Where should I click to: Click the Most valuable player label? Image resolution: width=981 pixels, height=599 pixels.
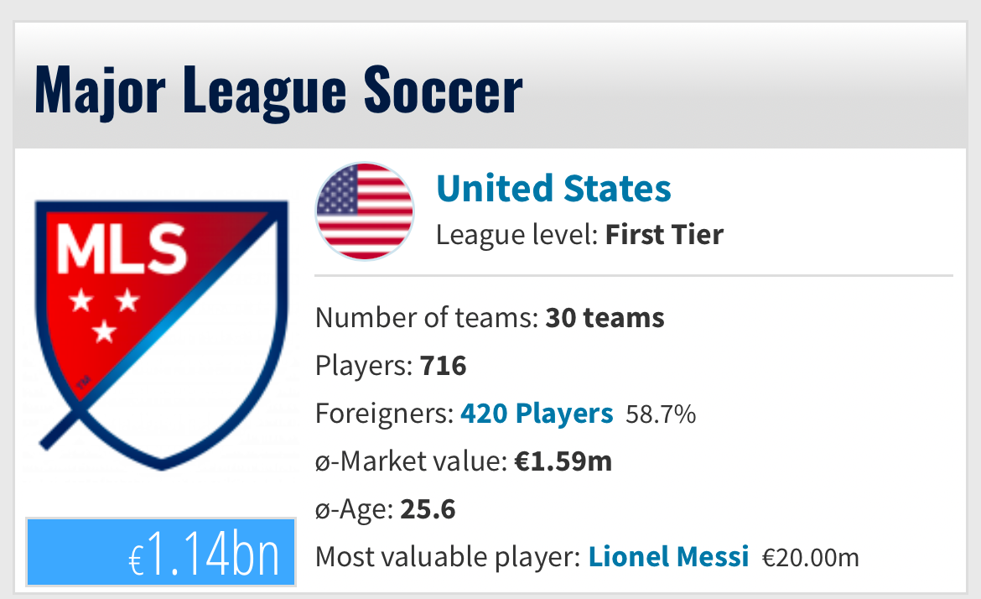448,557
